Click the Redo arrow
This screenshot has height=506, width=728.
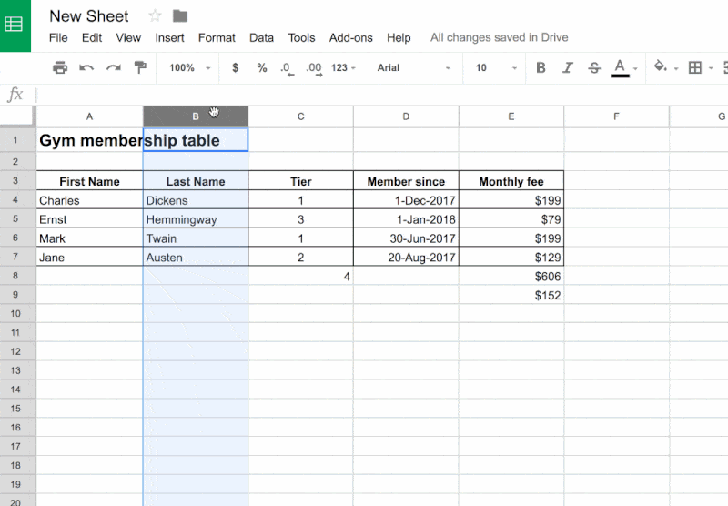(114, 68)
